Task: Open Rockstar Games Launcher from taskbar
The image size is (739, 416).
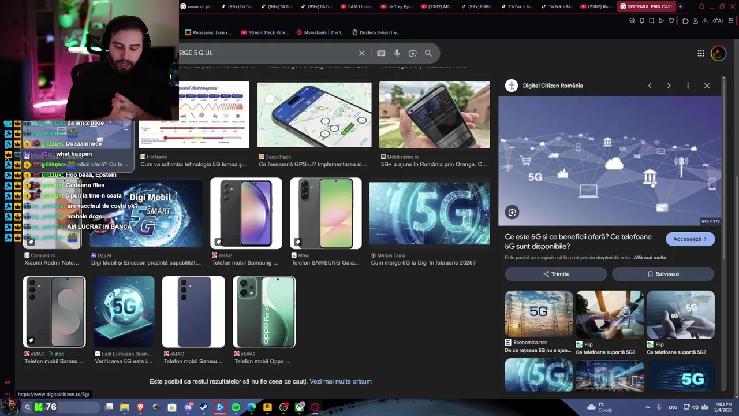Action: point(267,407)
